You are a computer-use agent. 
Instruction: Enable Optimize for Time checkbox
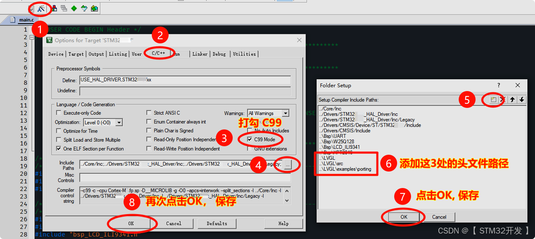(59, 131)
